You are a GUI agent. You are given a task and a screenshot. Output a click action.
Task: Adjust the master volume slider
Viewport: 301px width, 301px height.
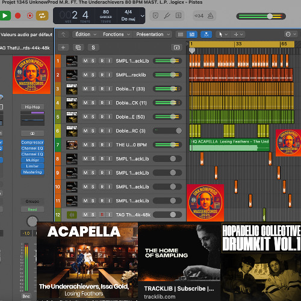click(261, 16)
